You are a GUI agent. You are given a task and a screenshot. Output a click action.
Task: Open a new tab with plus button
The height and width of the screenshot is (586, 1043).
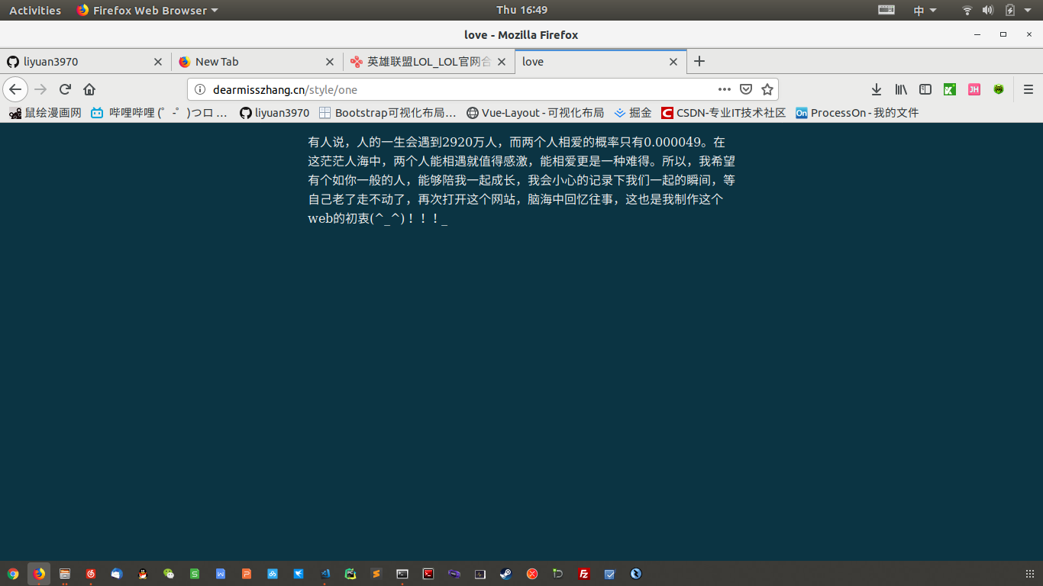click(699, 61)
